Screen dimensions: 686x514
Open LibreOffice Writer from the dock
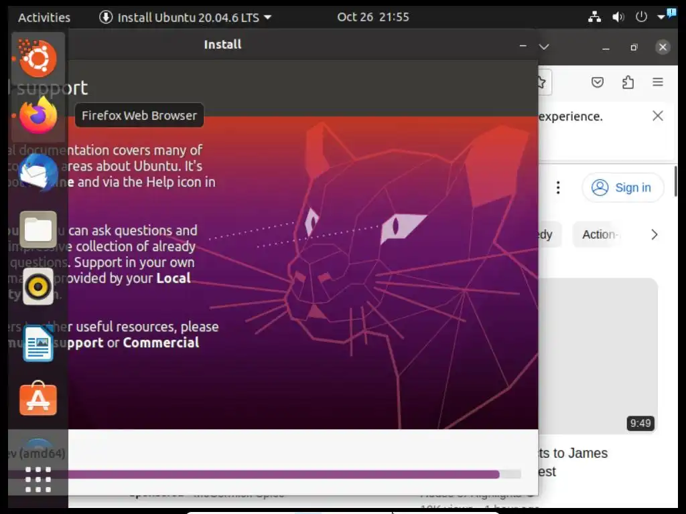38,343
